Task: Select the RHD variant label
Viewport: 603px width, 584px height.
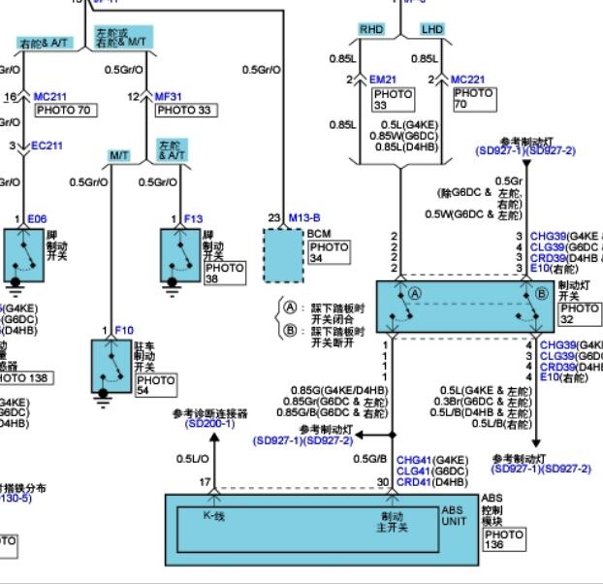Action: tap(371, 30)
